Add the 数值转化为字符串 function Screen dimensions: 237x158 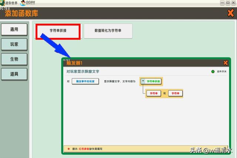coord(108,31)
